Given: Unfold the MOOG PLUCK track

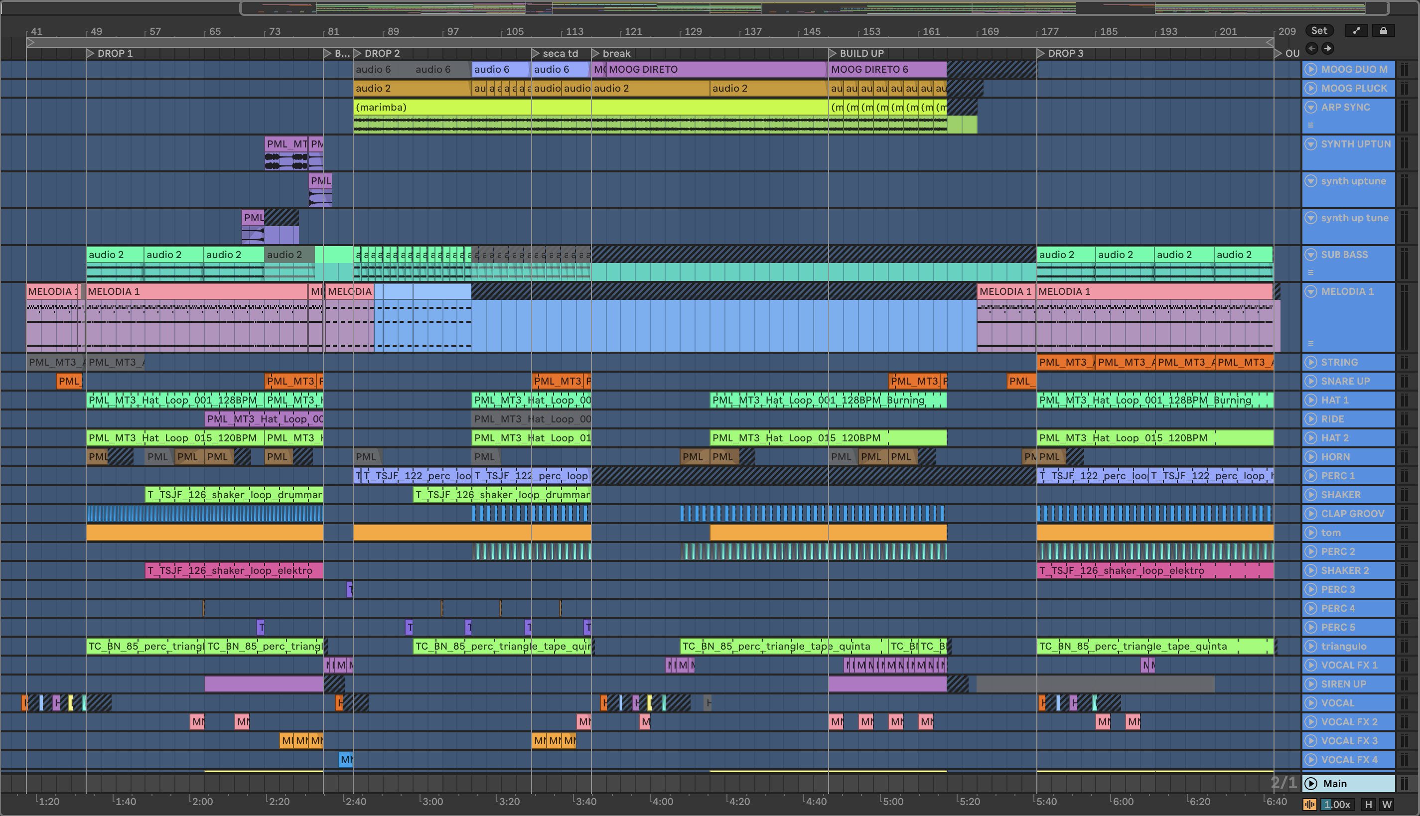Looking at the screenshot, I should 1311,88.
